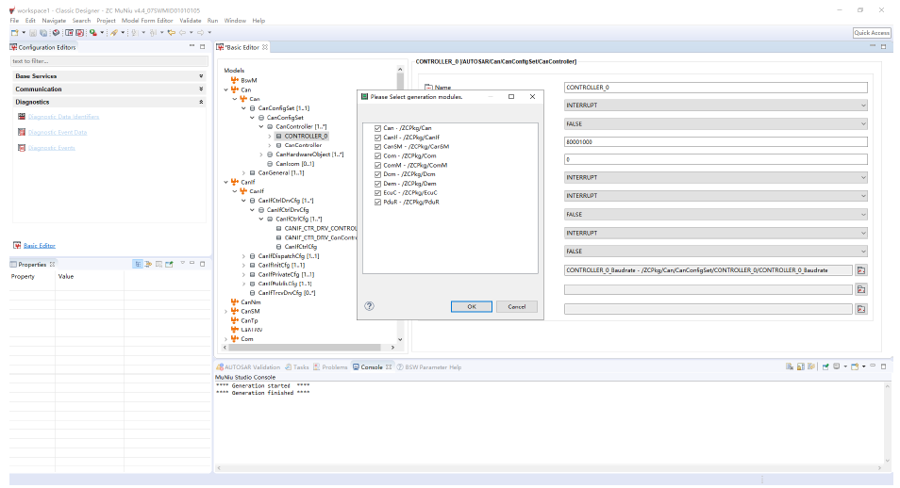Click the Run with red toolbox icon
Viewport: 900px width, 488px height.
point(93,33)
